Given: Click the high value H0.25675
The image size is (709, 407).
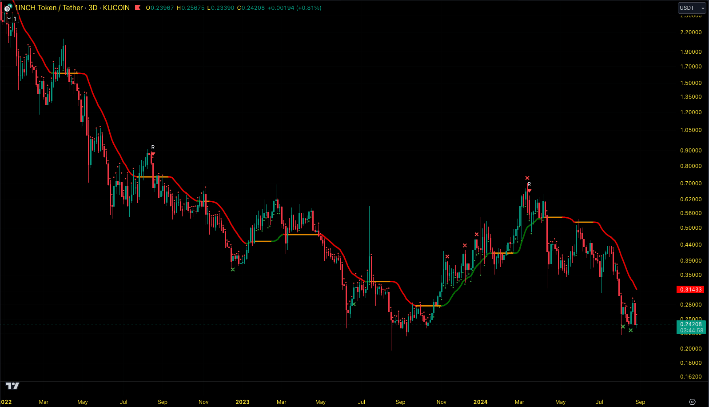Looking at the screenshot, I should [x=191, y=8].
